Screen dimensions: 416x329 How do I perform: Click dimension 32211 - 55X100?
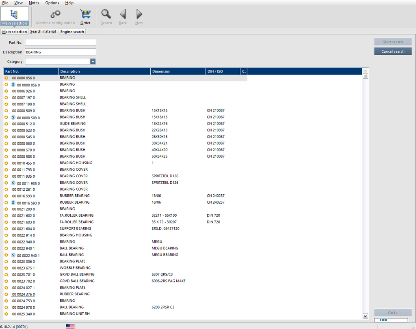pos(164,215)
